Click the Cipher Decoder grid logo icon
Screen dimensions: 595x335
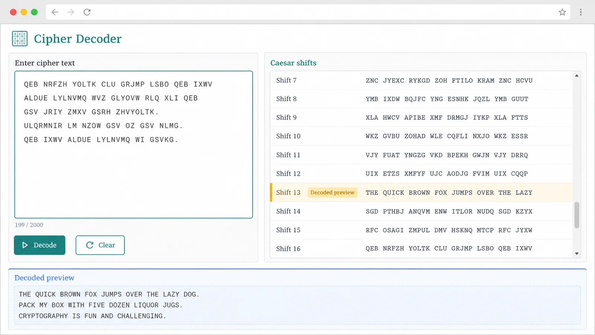[20, 39]
